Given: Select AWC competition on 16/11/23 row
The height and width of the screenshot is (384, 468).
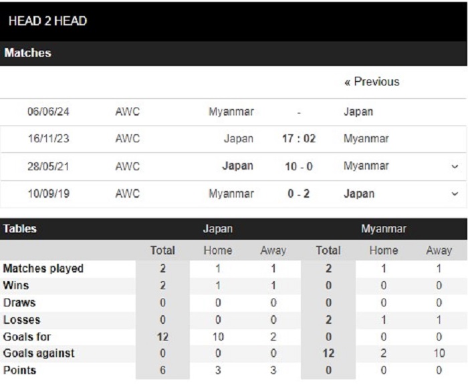Looking at the screenshot, I should pyautogui.click(x=128, y=139).
